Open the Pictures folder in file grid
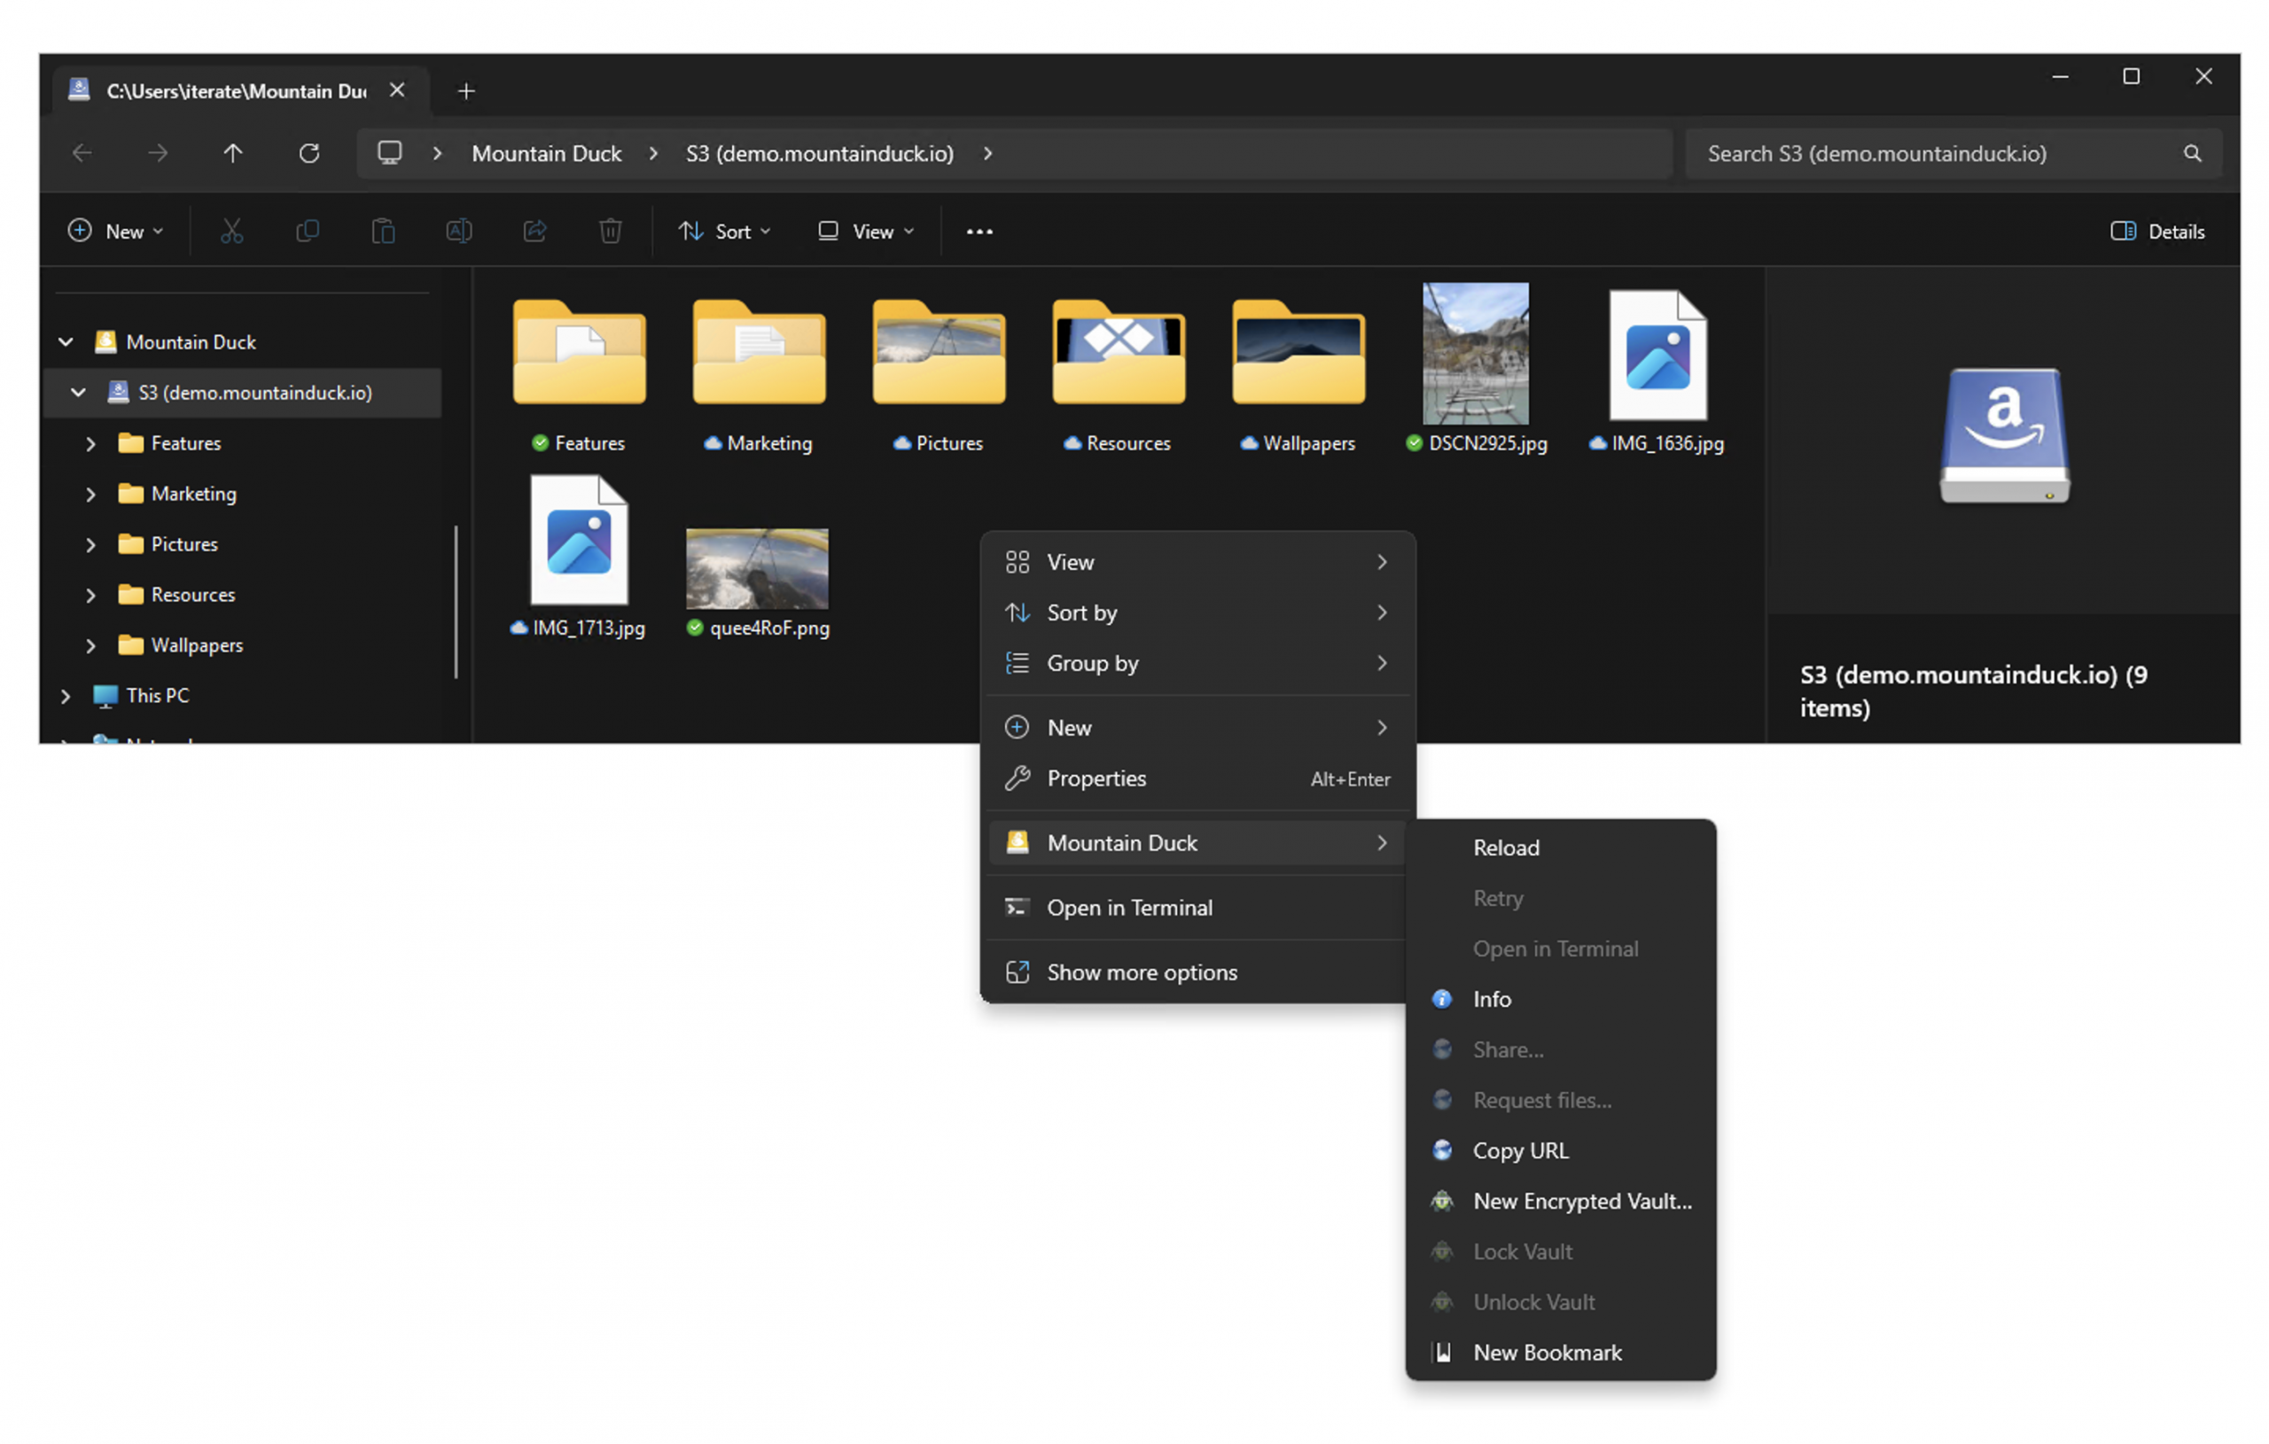Screen dimensions: 2269x1444 (x=940, y=353)
